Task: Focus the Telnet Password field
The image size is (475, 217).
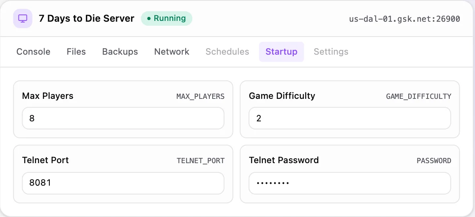Action: pyautogui.click(x=350, y=183)
